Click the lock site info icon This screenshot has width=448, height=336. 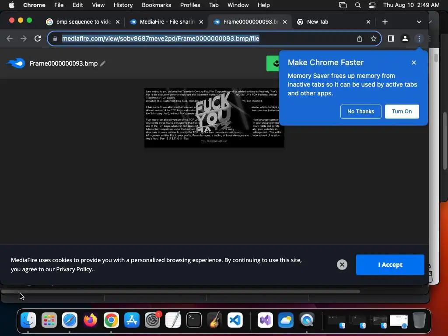tap(55, 38)
